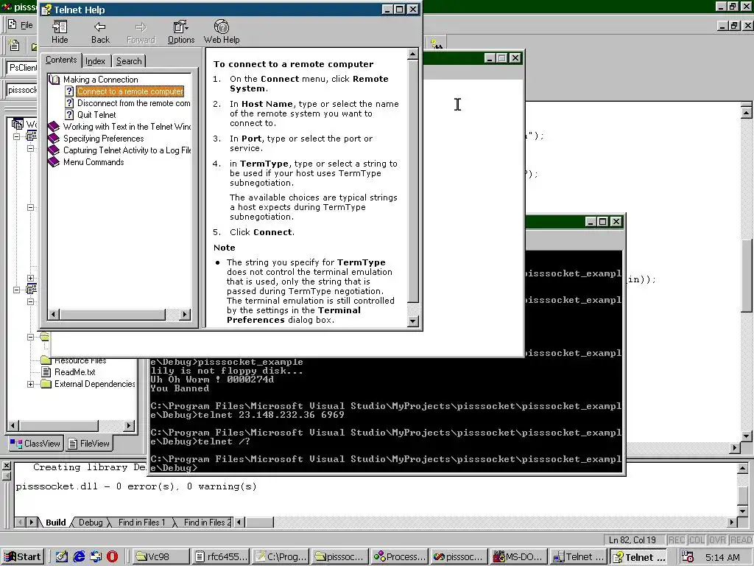Switch to the Search tab in help
This screenshot has width=754, height=566.
pyautogui.click(x=129, y=61)
